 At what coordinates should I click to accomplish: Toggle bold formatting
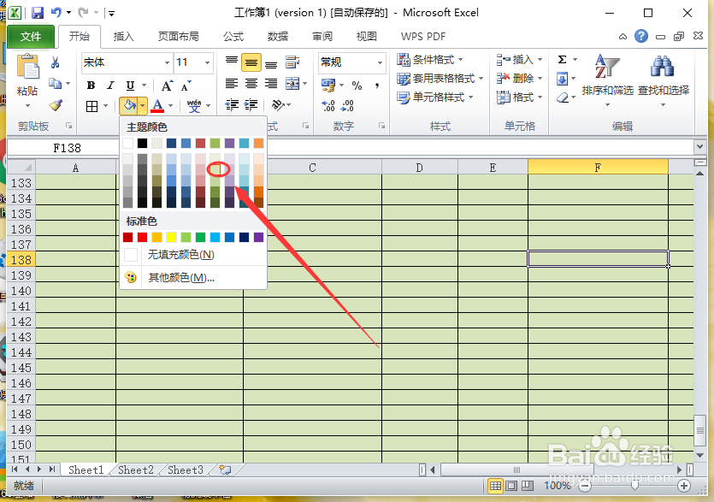tap(90, 85)
